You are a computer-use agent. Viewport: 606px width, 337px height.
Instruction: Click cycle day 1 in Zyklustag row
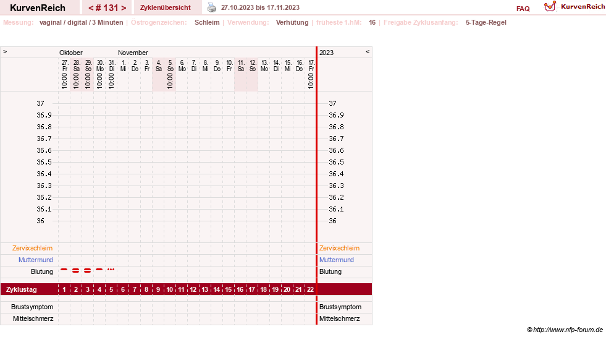64,289
